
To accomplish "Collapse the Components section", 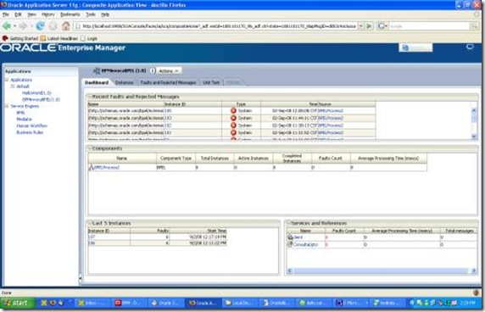I will [x=90, y=148].
